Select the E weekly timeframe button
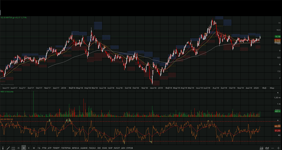This screenshot has height=150, width=282. coord(29,148)
